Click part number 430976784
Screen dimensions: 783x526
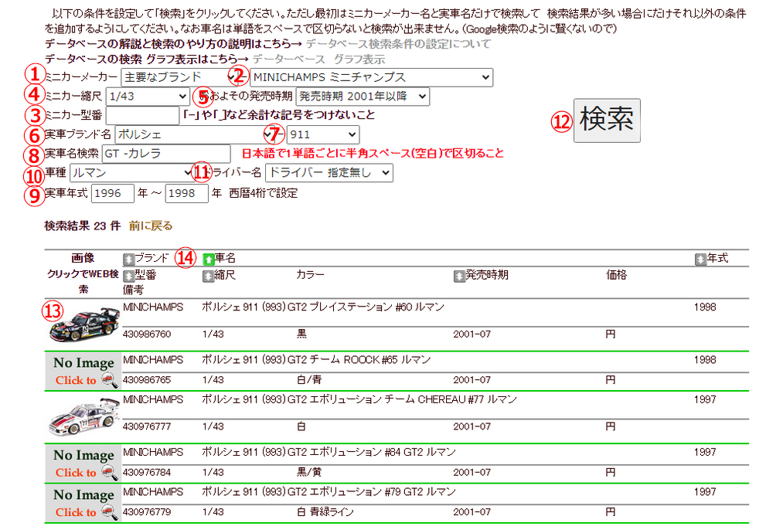click(147, 472)
